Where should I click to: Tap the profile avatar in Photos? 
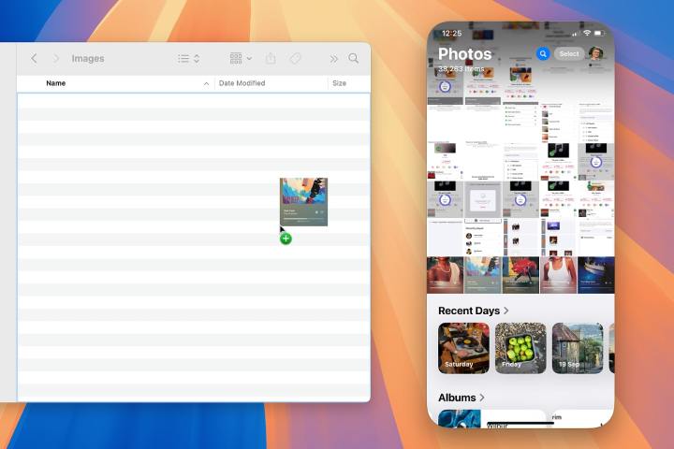point(595,53)
